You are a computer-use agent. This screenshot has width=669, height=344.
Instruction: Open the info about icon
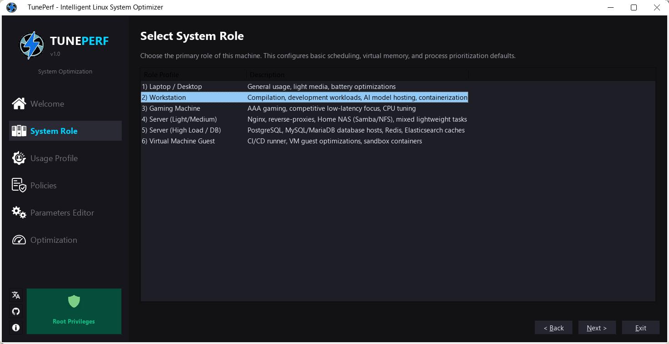16,327
